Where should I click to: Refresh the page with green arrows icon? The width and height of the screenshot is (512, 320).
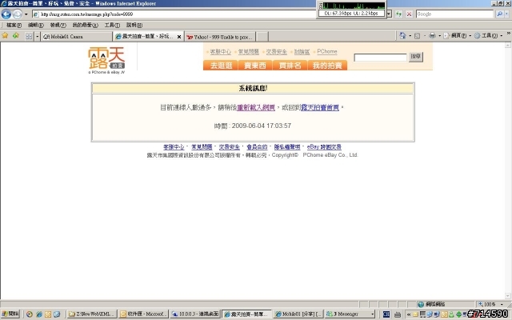[398, 14]
